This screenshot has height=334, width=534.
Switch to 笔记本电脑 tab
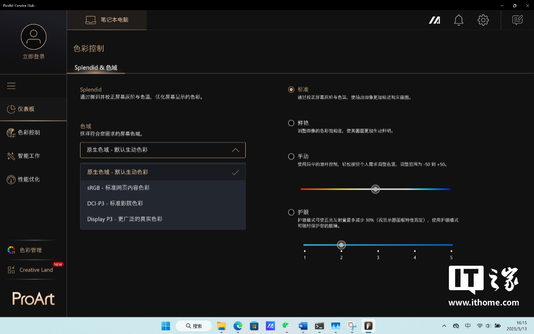point(107,20)
